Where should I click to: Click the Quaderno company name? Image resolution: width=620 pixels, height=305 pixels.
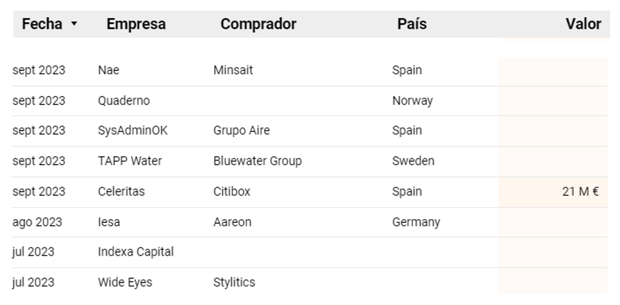tap(124, 101)
